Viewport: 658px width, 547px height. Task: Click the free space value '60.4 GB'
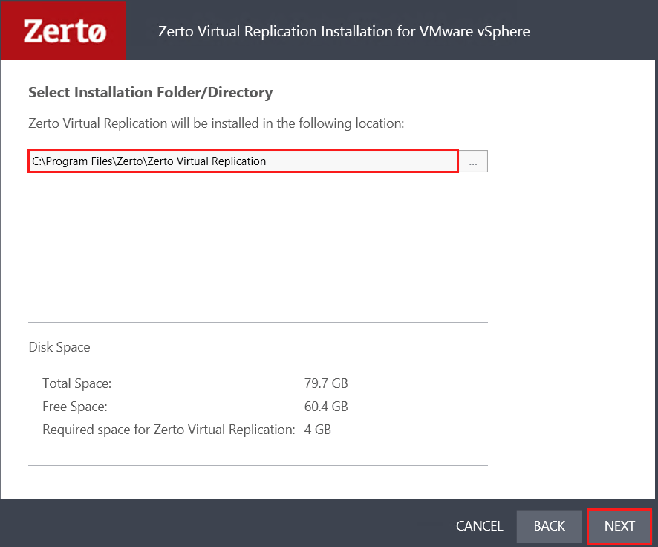pos(326,407)
